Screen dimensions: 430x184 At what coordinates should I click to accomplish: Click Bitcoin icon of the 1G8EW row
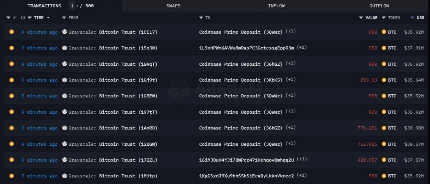[12, 96]
